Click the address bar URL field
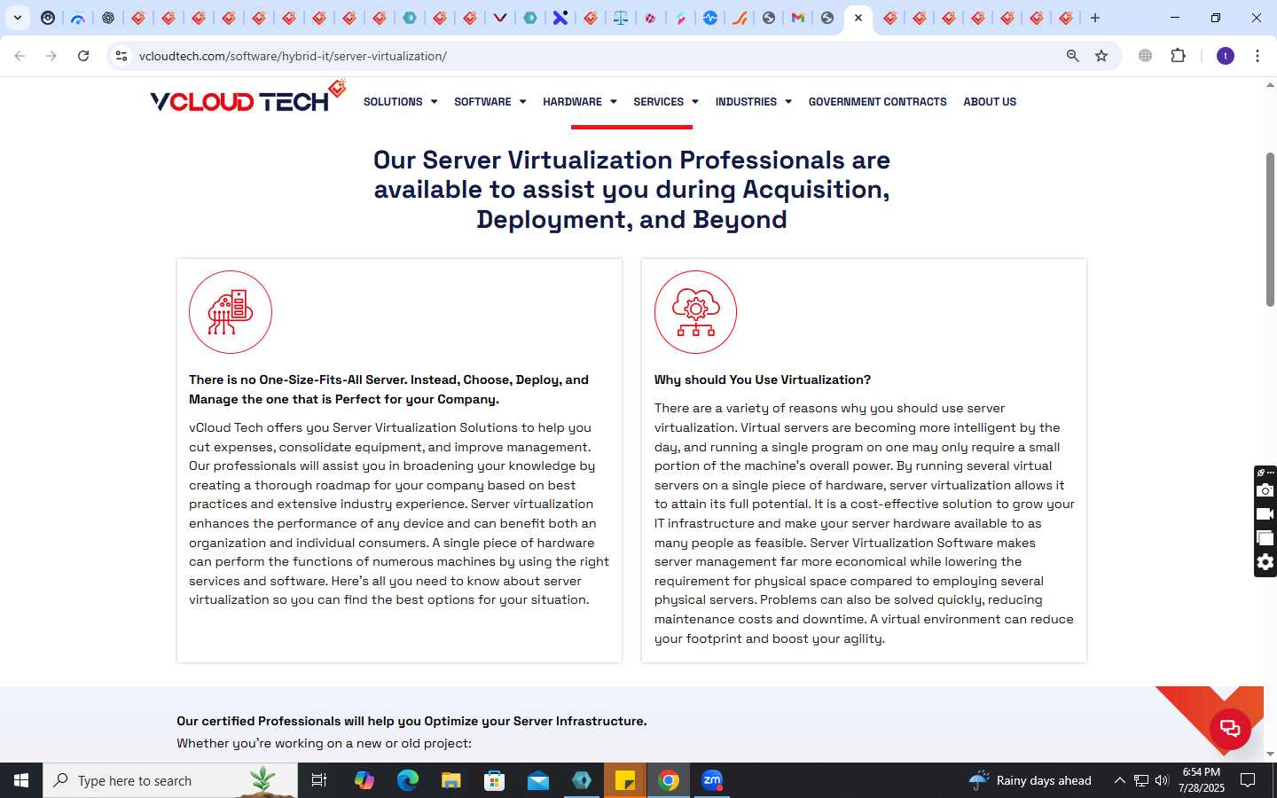Viewport: 1277px width, 798px height. (594, 56)
